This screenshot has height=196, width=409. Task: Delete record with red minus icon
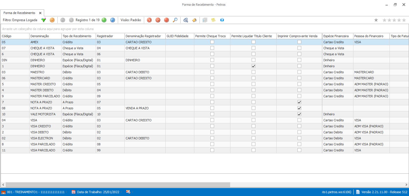(x=167, y=20)
